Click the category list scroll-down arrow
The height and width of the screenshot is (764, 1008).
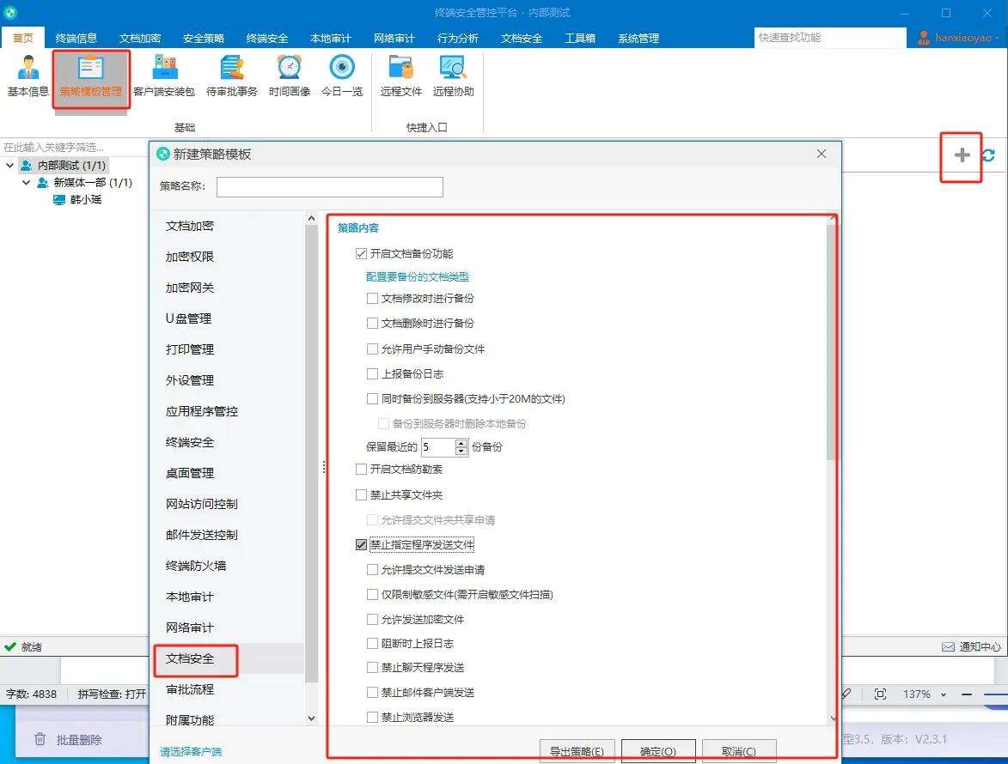point(312,719)
